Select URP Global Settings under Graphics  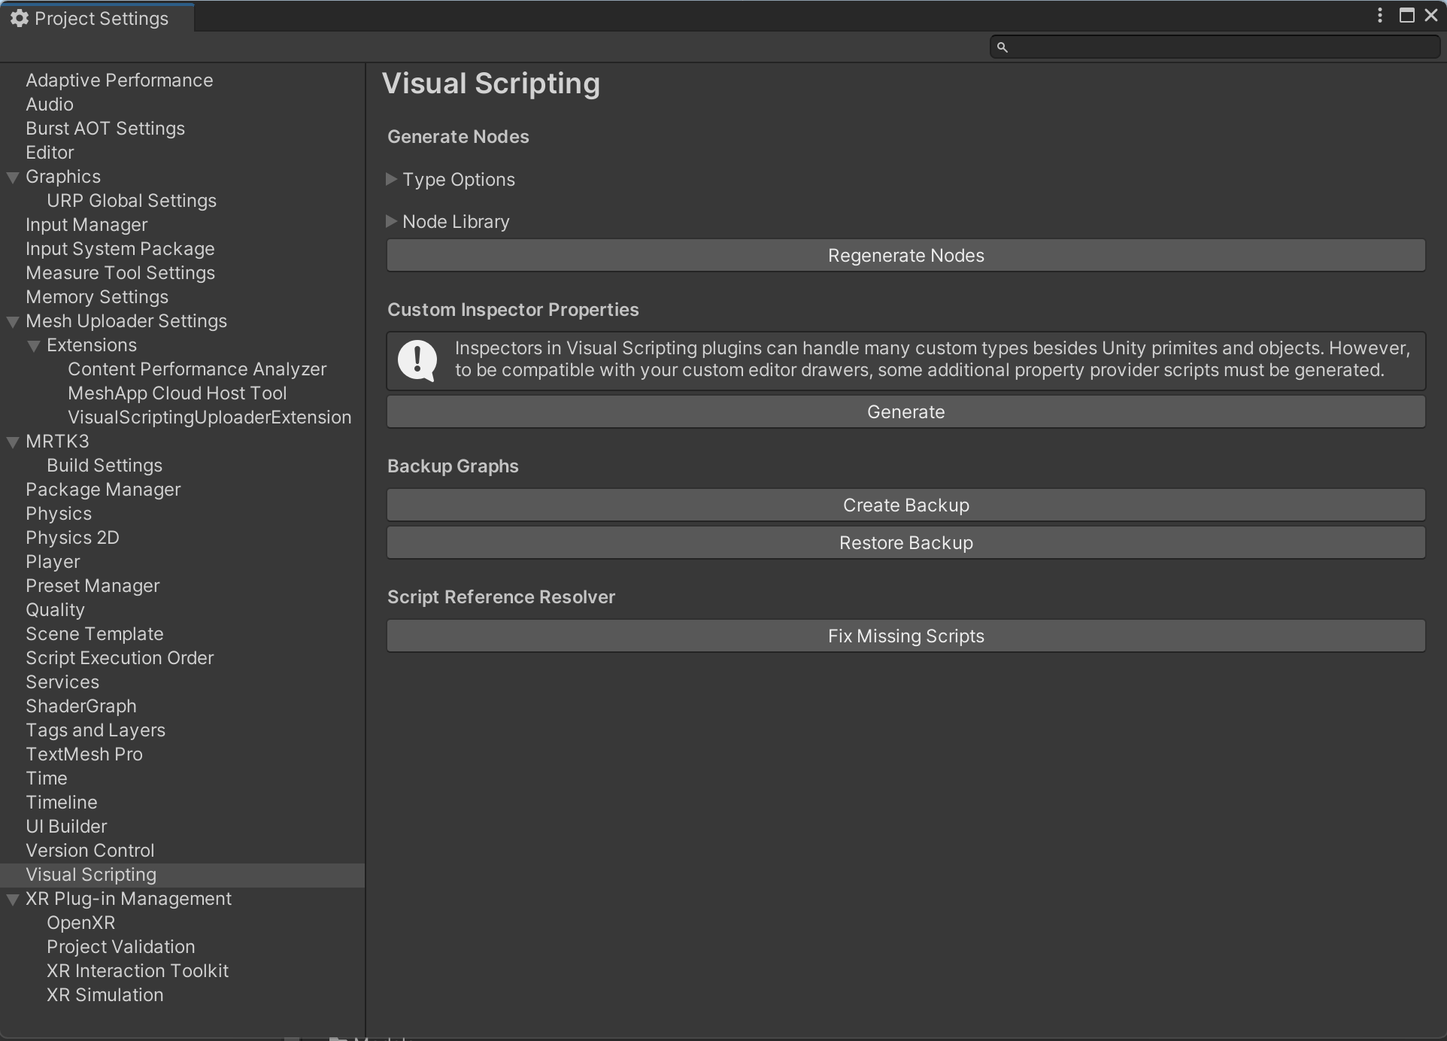click(x=130, y=200)
